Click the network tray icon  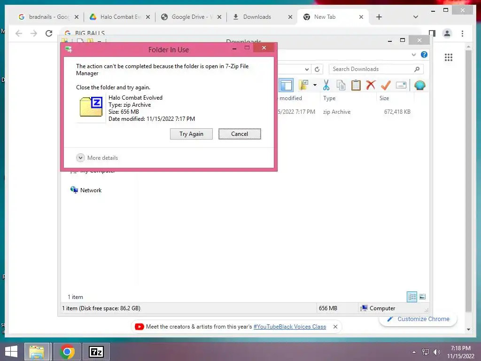pos(426,352)
